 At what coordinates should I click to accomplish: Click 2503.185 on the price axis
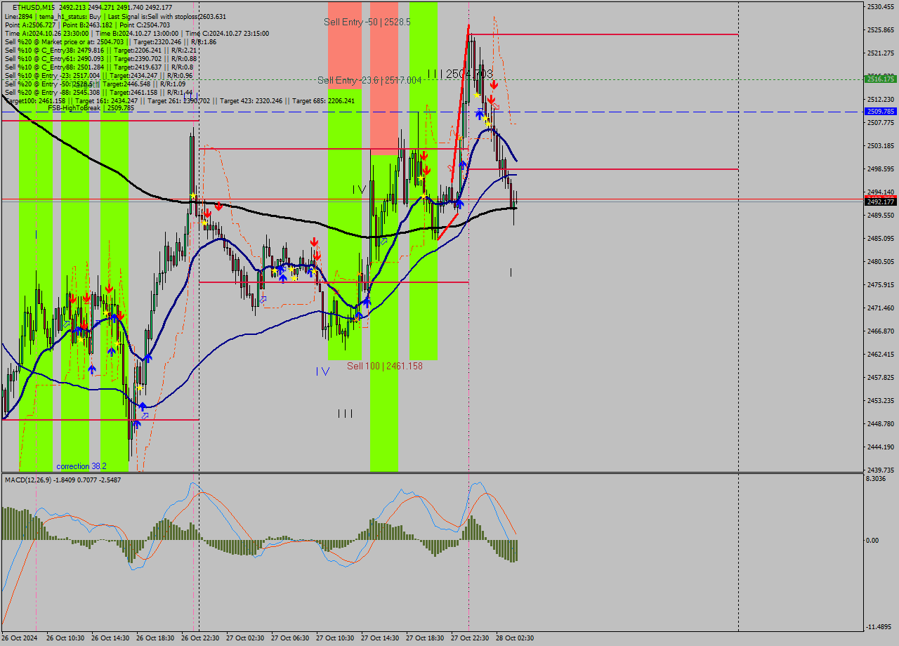[881, 145]
